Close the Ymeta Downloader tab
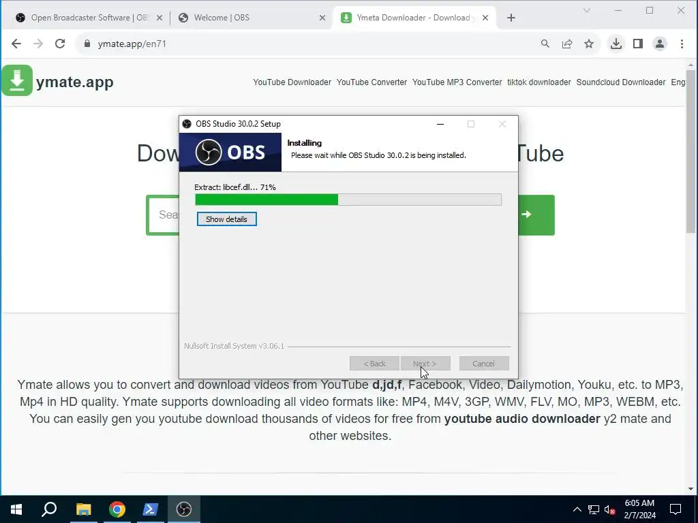Screen dimensions: 698x523 coord(485,18)
